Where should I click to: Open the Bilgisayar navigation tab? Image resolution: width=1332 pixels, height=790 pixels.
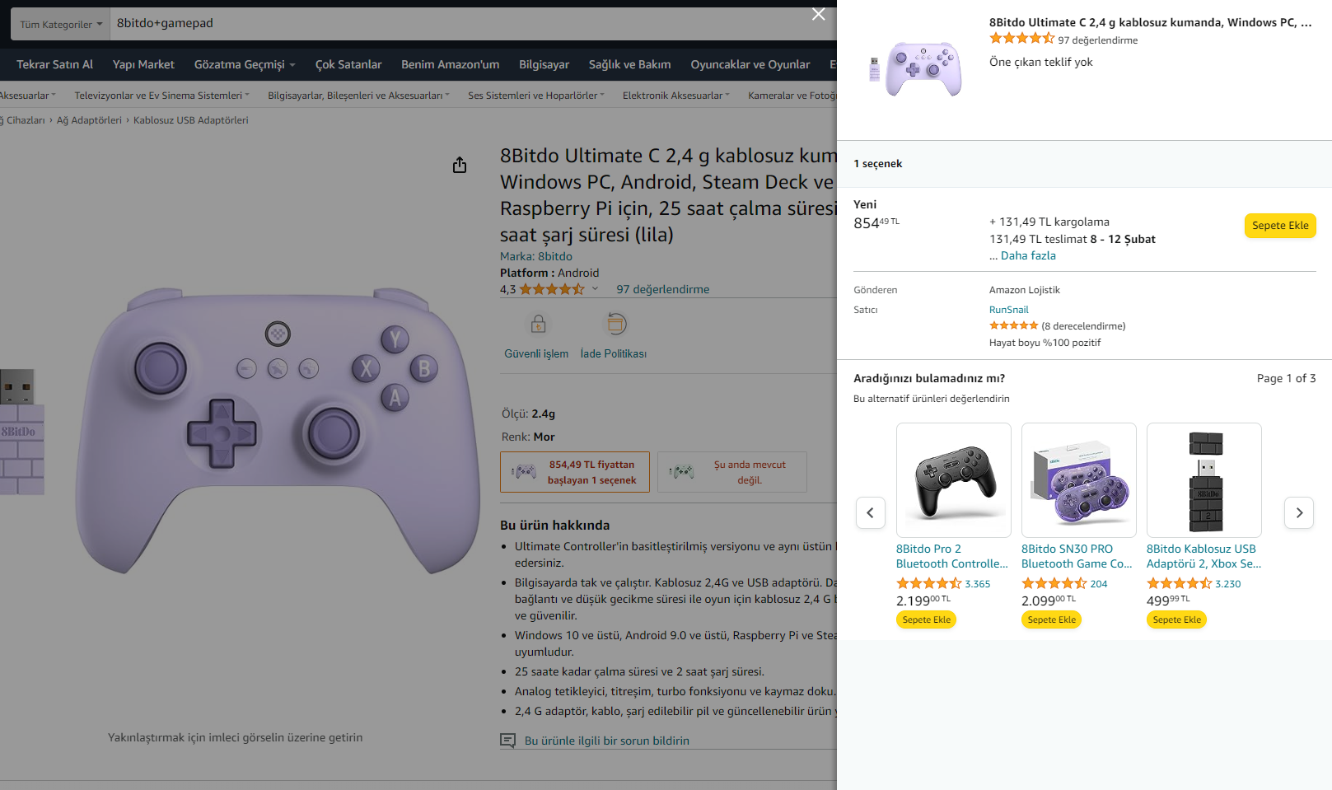(x=544, y=64)
